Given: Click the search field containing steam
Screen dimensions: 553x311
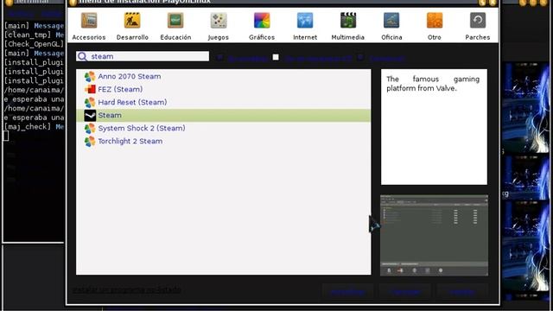Looking at the screenshot, I should pyautogui.click(x=143, y=56).
